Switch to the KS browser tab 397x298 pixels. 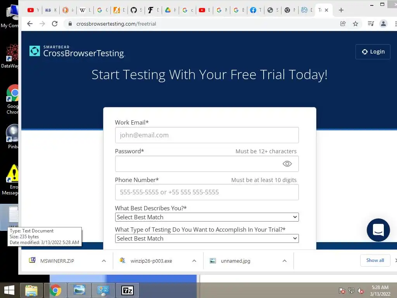point(51,10)
